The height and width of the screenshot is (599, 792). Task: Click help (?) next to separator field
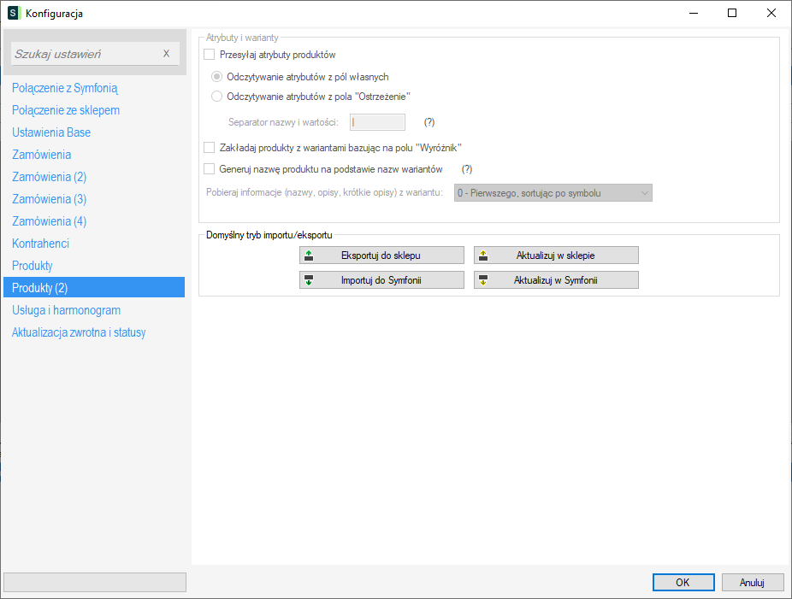429,122
